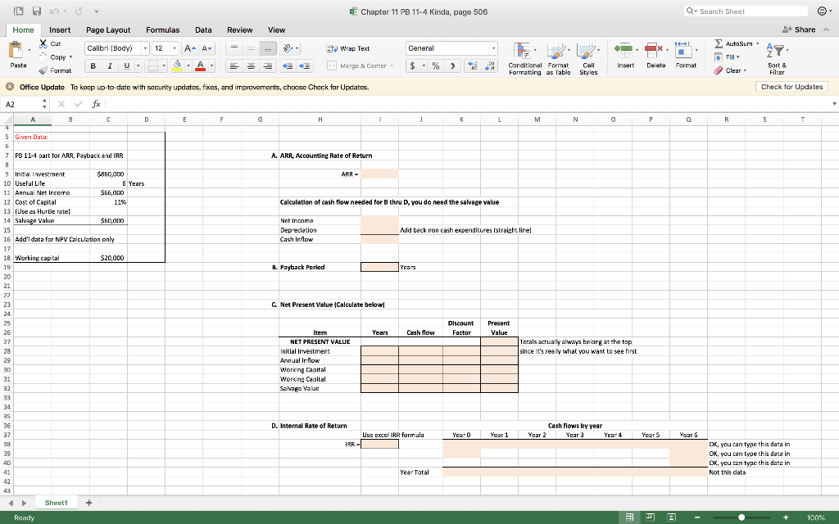
Task: Adjust the zoom slider handle
Action: [741, 517]
